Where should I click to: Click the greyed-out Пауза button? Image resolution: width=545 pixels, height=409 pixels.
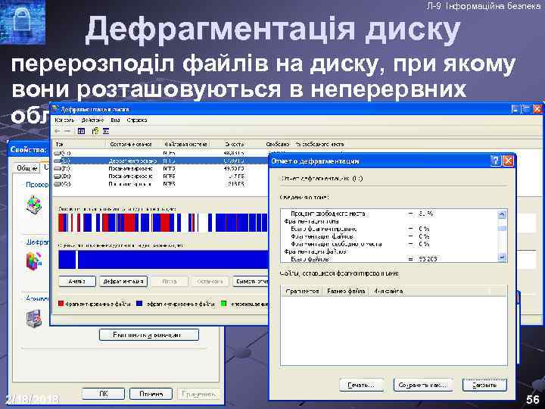click(170, 281)
